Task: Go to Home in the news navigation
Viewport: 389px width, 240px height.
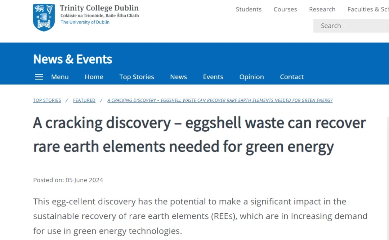Action: click(94, 77)
